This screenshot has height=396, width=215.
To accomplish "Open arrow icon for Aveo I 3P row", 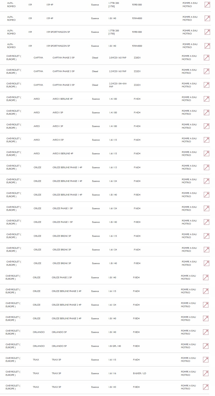I will point(207,126).
